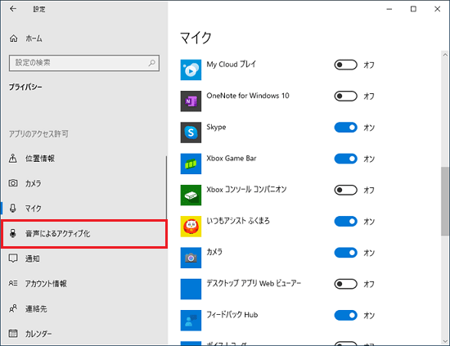Open カレンダー privacy settings
The width and height of the screenshot is (450, 346).
click(83, 334)
